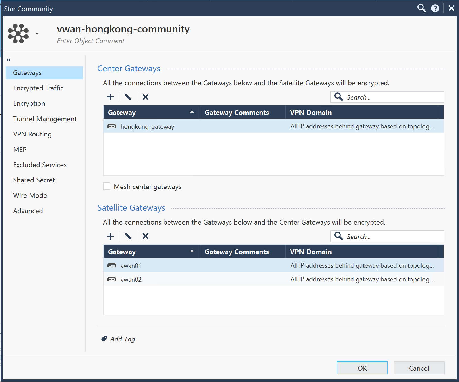This screenshot has height=382, width=459.
Task: Click the VPN Domain cell of hongkong-gateway
Action: (x=362, y=126)
